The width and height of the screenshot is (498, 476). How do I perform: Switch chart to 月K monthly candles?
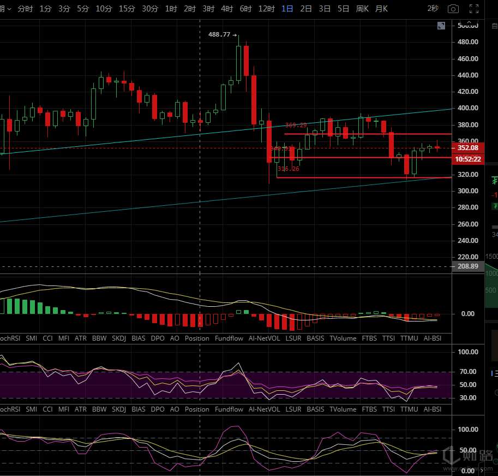pyautogui.click(x=382, y=9)
